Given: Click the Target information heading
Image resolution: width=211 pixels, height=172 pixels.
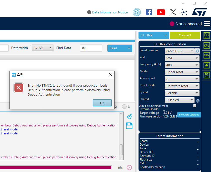Looking at the screenshot, I should tap(170, 136).
